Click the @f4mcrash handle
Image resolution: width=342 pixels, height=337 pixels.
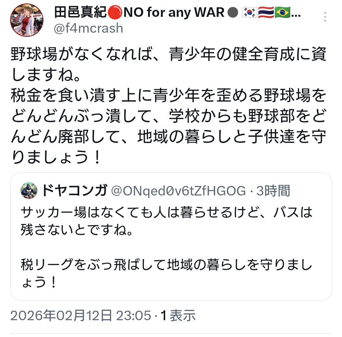pyautogui.click(x=88, y=28)
